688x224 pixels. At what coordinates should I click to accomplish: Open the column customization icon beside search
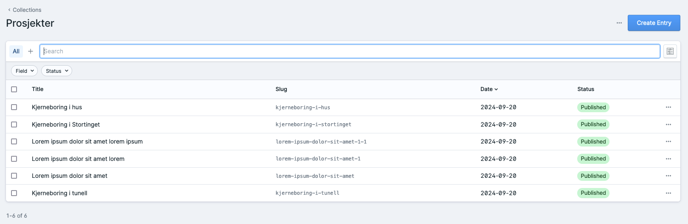click(670, 51)
